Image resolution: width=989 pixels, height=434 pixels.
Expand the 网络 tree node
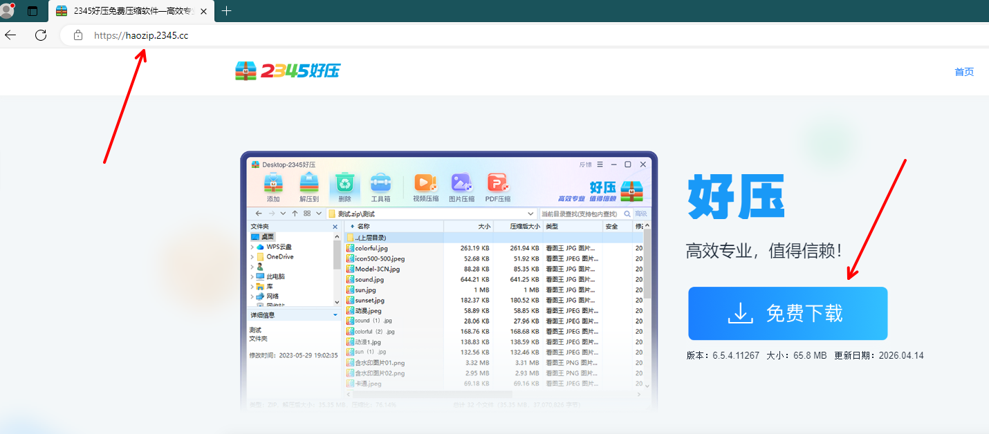coord(252,296)
